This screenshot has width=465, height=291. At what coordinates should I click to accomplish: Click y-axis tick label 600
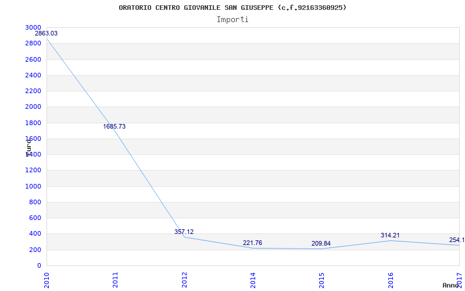click(35, 218)
